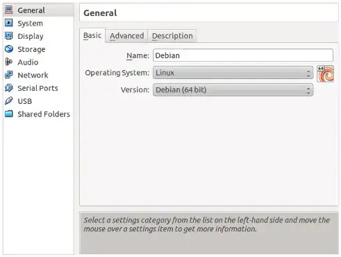
Task: Go to Storage settings category
Action: pos(38,49)
